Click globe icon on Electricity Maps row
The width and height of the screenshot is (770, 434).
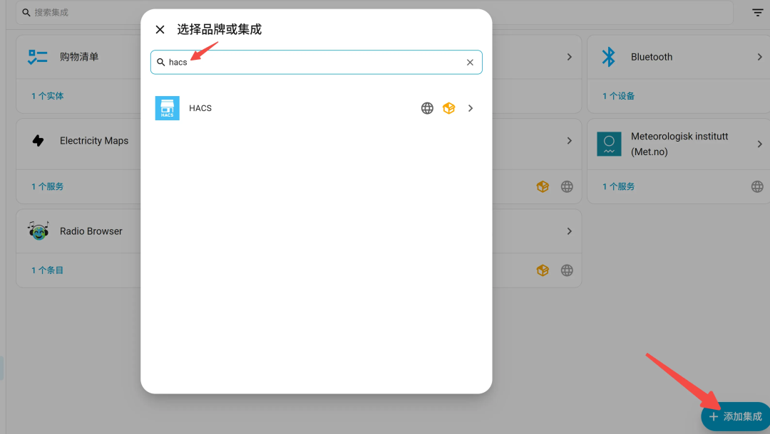(x=567, y=186)
